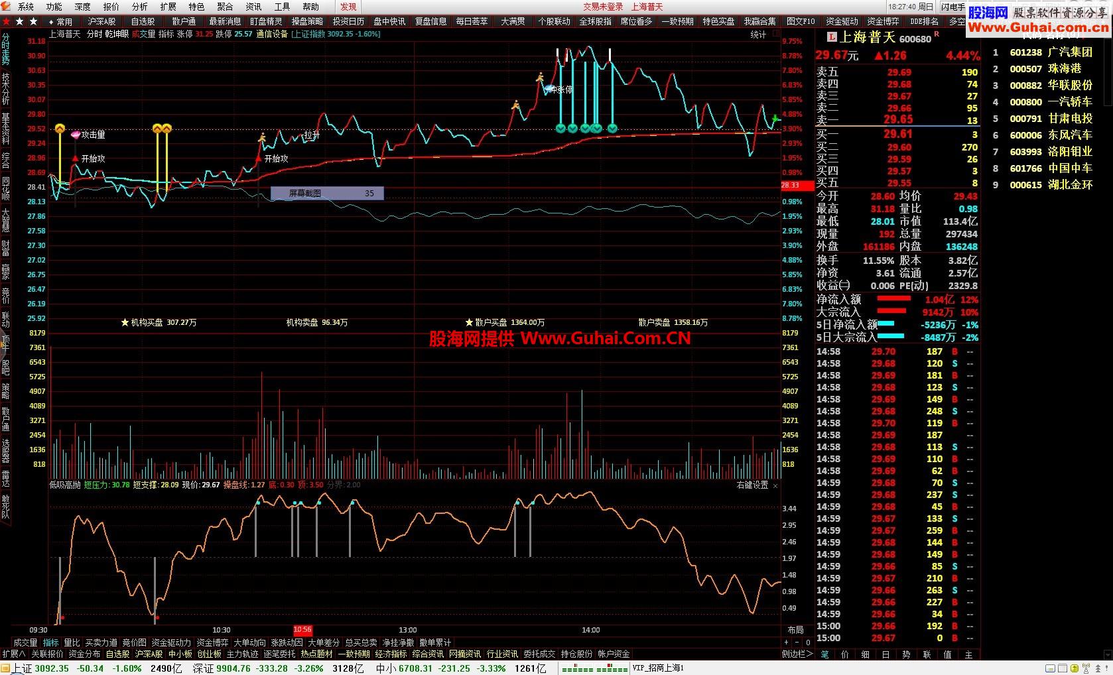
Task: Open the 帐户资金 bottom tab
Action: tap(614, 654)
